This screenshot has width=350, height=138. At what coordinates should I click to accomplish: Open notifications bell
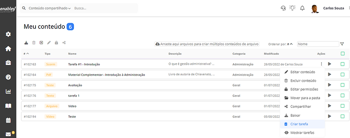pos(302,8)
